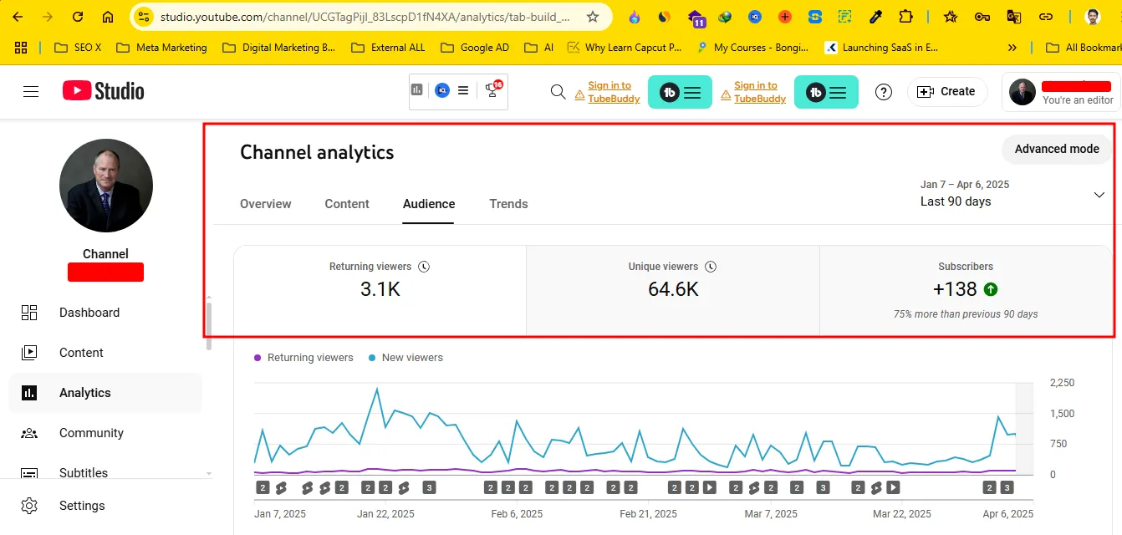The image size is (1122, 535).
Task: Select the Subscribers metric card
Action: tap(966, 290)
